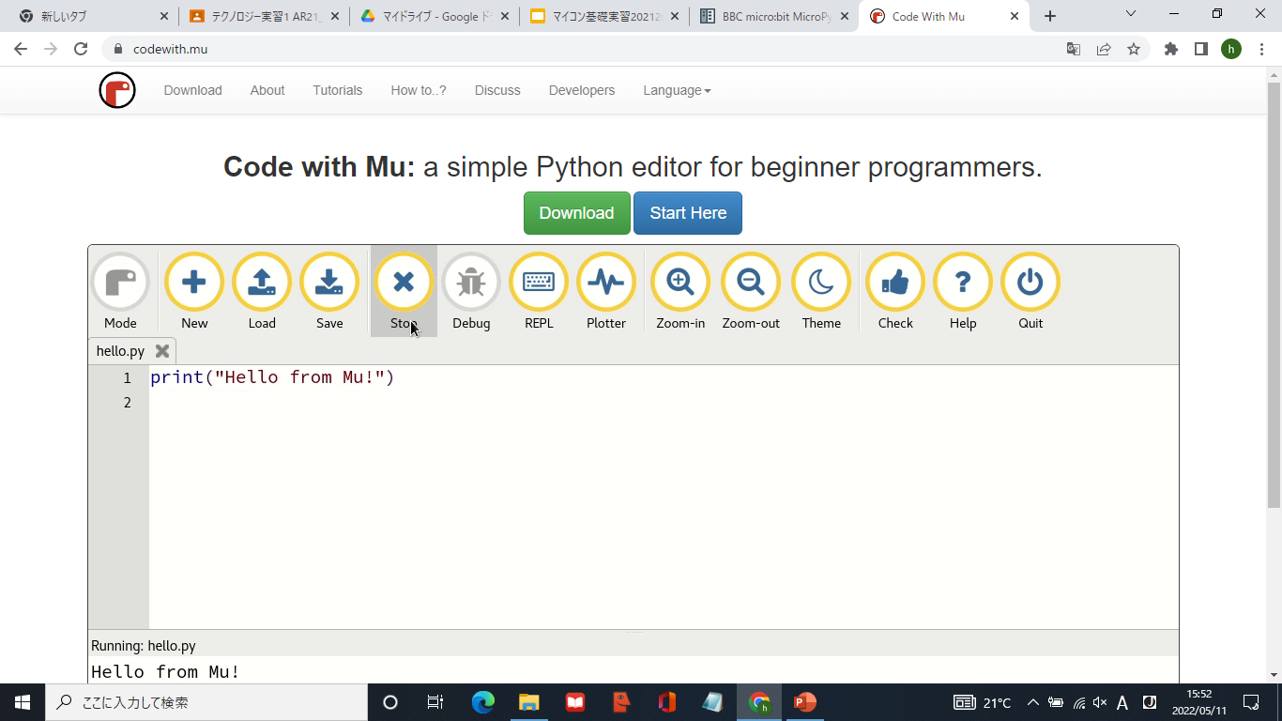The image size is (1282, 721).
Task: Launch the Debug tool
Action: point(471,292)
